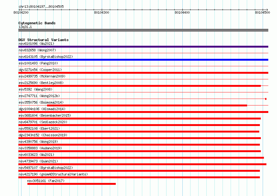Click the 80104500 ruler coordinate
277x196 pixels.
coord(262,12)
